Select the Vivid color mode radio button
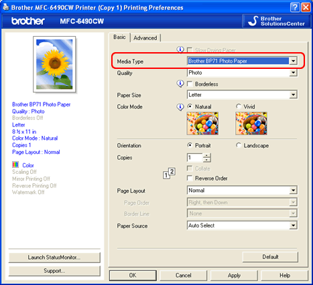Viewport: 313px width, 285px height. coord(239,106)
